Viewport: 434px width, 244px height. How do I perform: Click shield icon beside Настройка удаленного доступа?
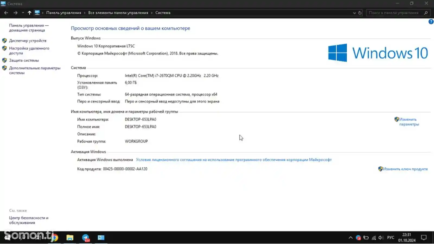[x=4, y=48]
